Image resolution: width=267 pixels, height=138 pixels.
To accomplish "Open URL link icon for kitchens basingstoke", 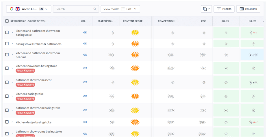I will point(85,96).
